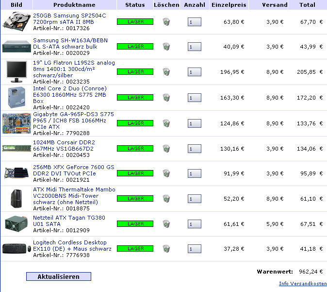Open the 250GB Samsung SP2504C product link

pyautogui.click(x=69, y=19)
